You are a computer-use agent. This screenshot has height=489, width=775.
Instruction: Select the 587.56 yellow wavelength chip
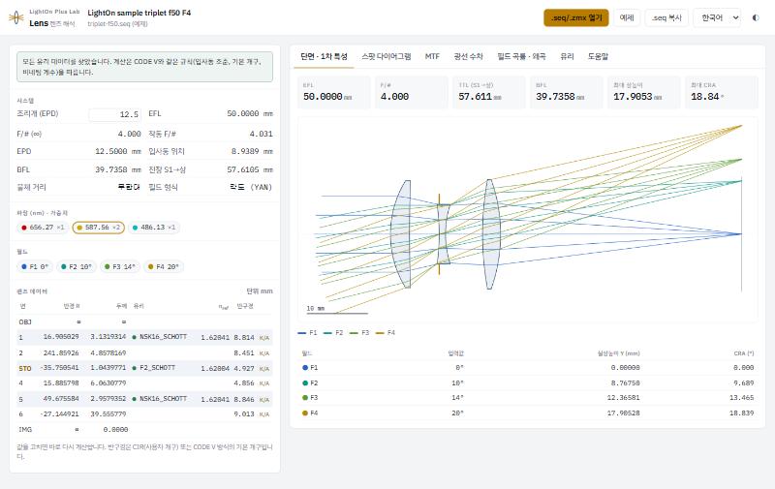pos(99,228)
